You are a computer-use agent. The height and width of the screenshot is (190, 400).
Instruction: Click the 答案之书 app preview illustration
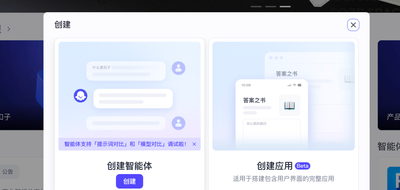283,96
